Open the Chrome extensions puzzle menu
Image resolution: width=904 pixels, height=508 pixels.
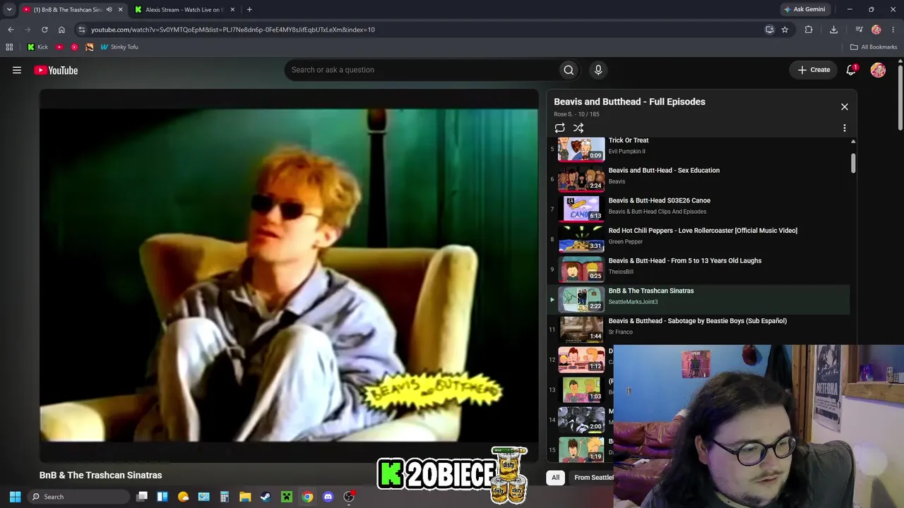(809, 30)
